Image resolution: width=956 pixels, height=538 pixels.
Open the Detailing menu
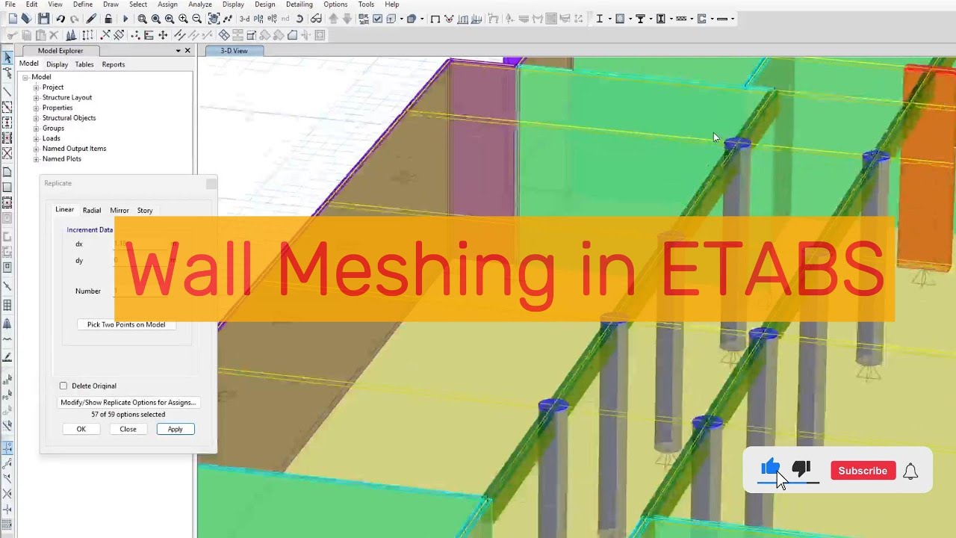(299, 4)
